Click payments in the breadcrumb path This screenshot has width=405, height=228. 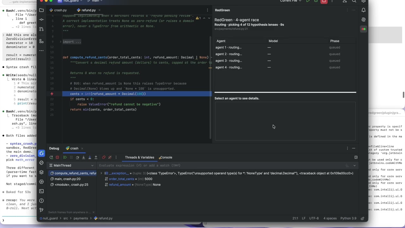[x=81, y=218]
